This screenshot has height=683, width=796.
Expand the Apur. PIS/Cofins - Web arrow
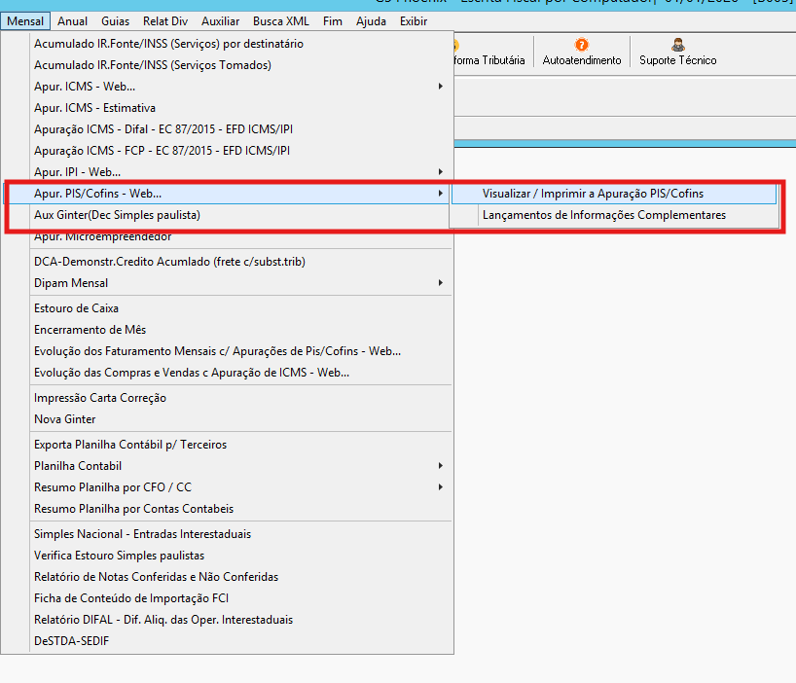pyautogui.click(x=441, y=194)
